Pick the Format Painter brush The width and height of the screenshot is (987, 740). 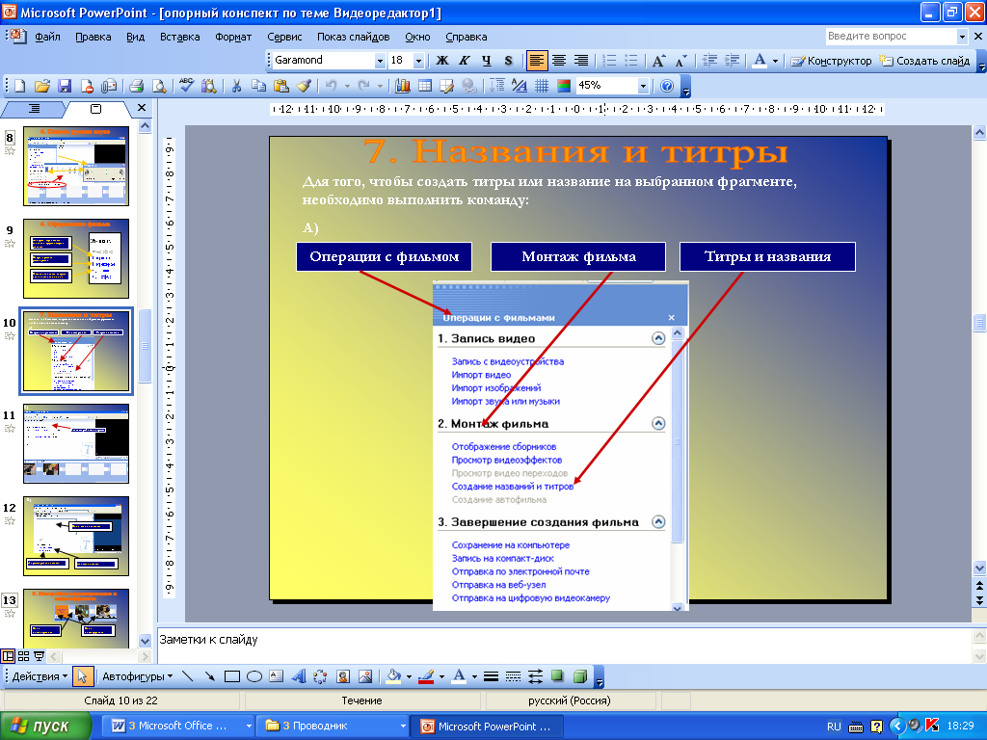(x=304, y=86)
